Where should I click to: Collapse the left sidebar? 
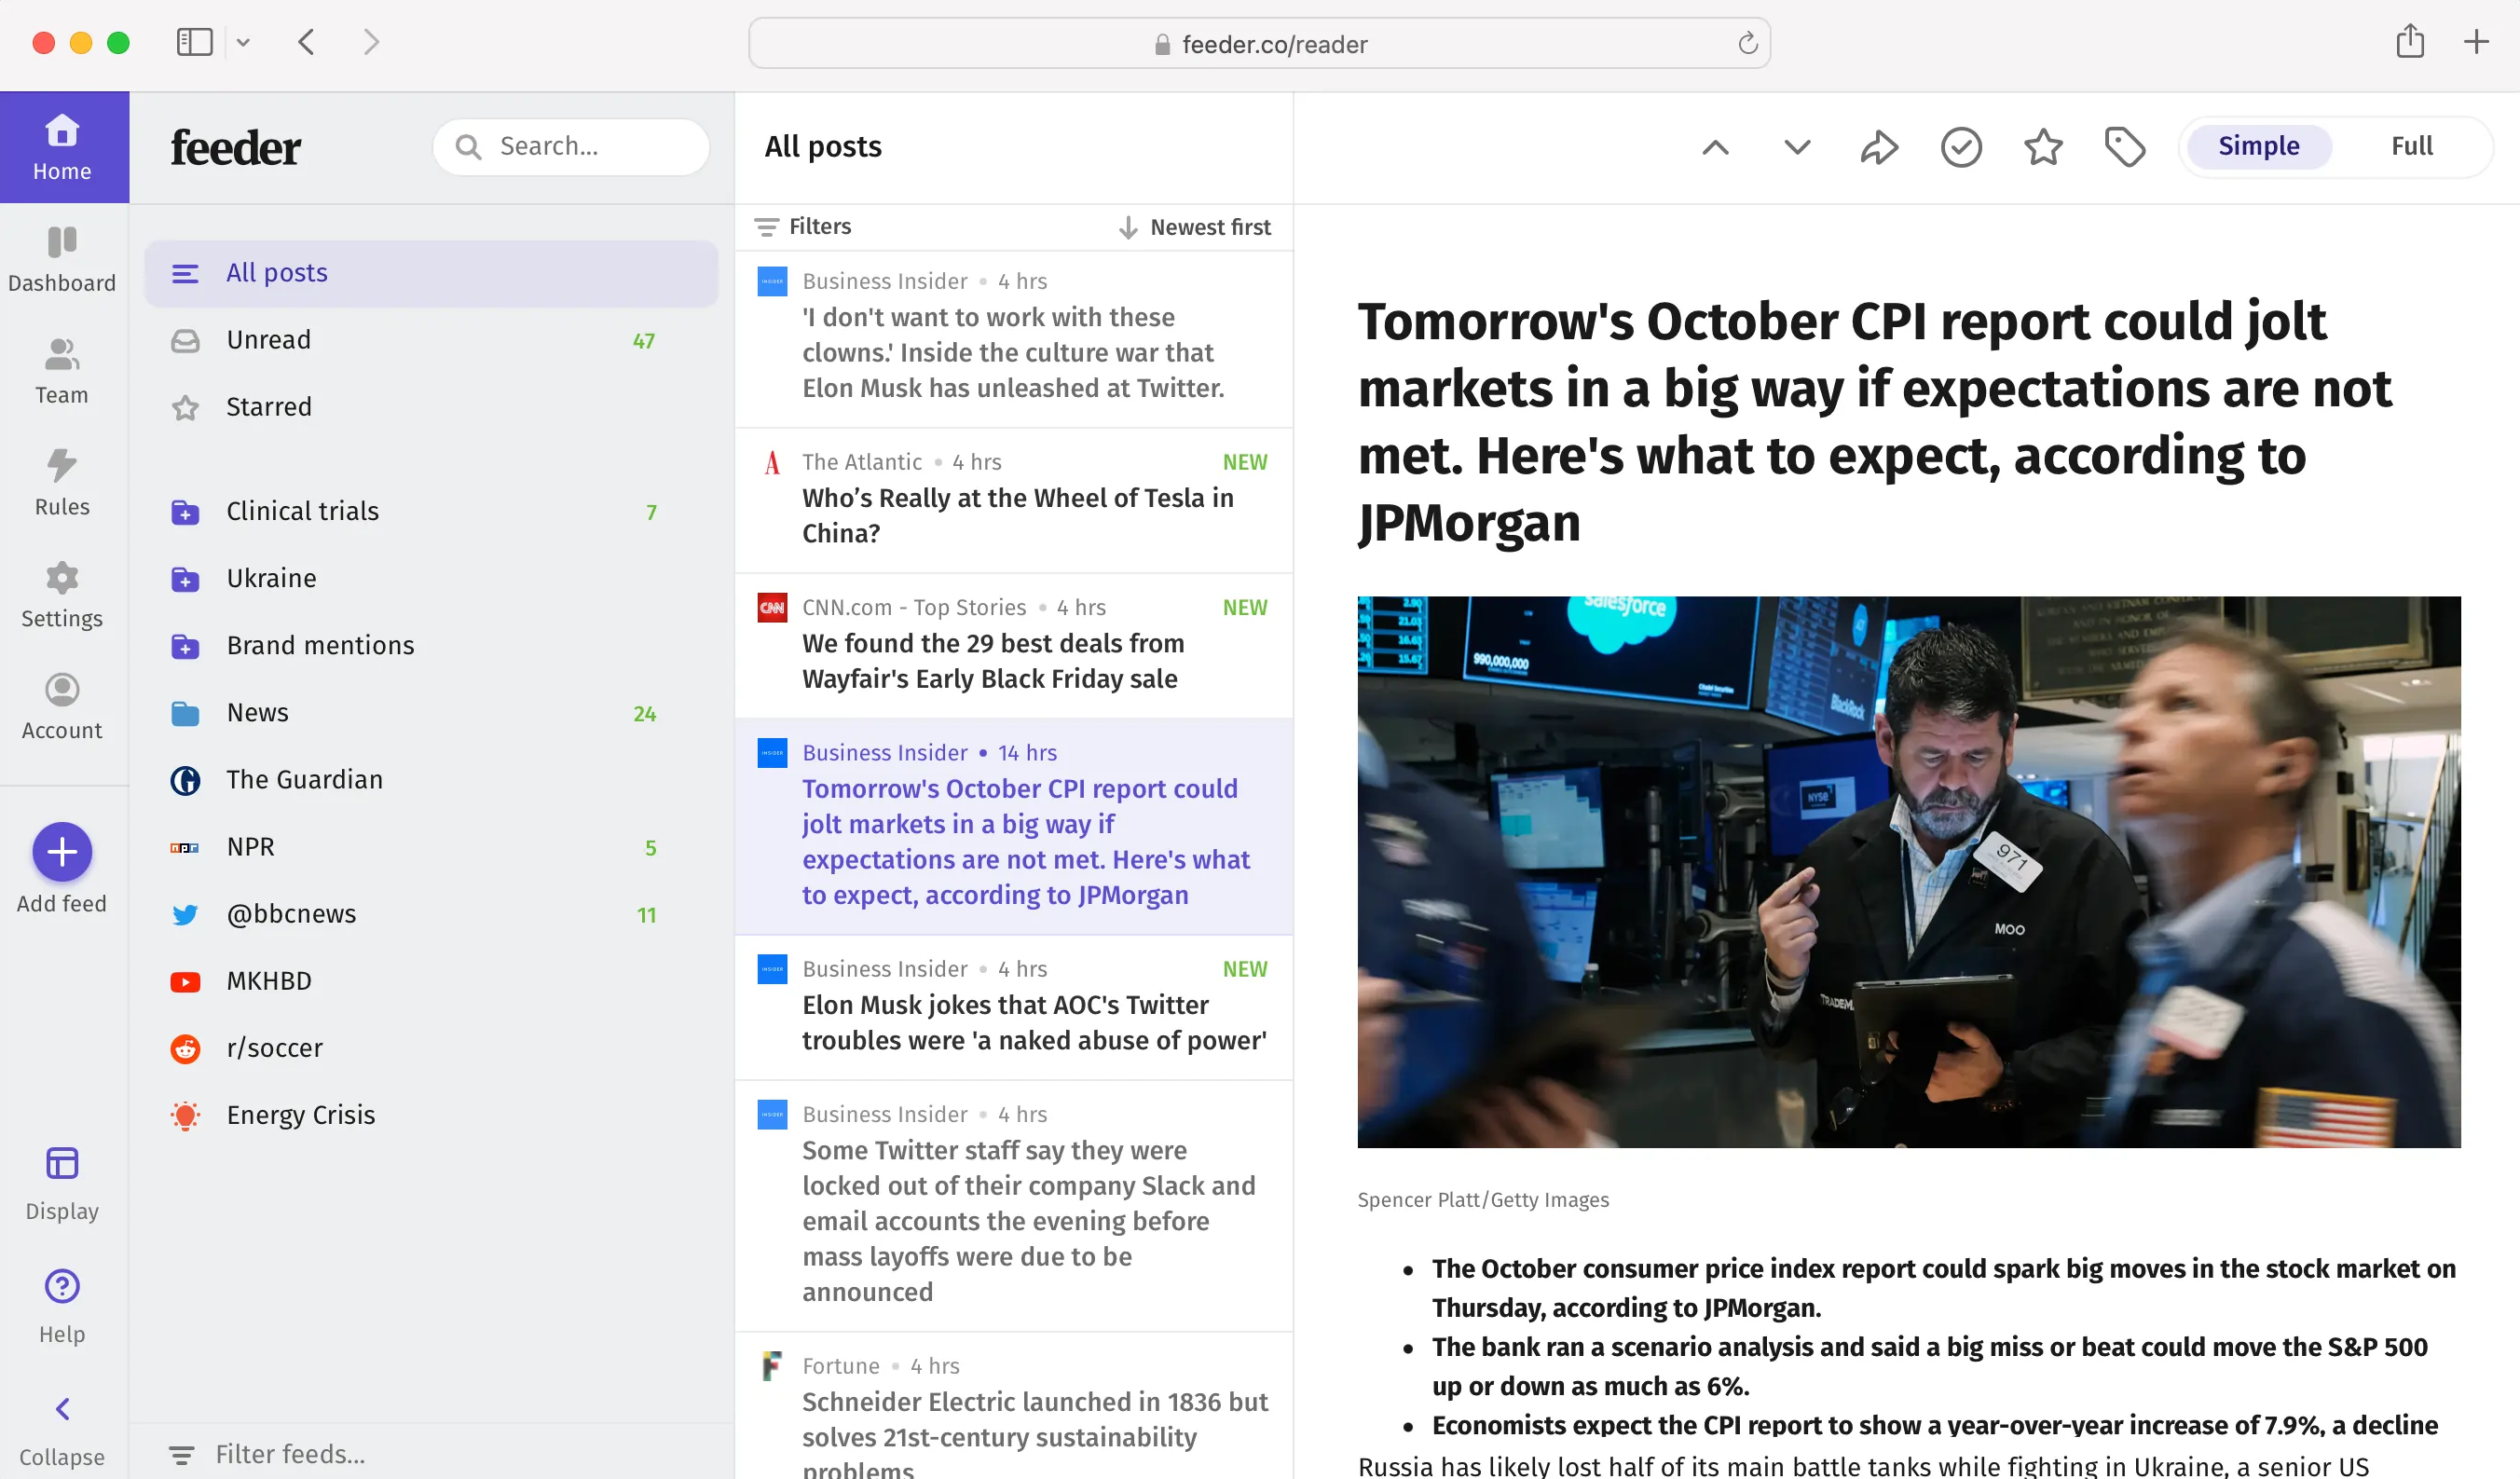coord(62,1428)
